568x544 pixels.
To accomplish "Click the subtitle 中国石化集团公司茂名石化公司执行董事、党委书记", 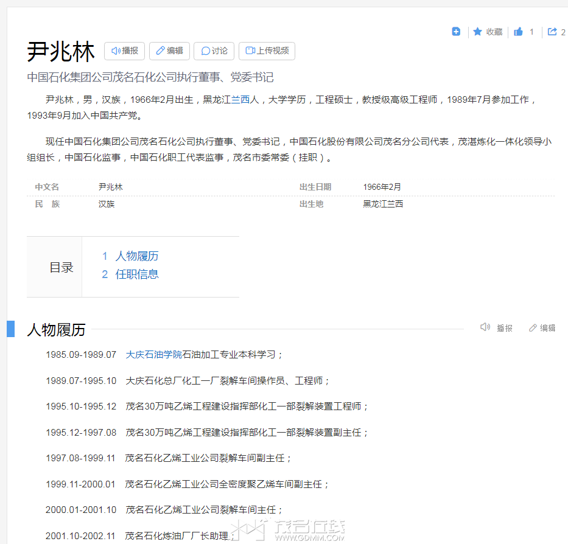I will (150, 77).
